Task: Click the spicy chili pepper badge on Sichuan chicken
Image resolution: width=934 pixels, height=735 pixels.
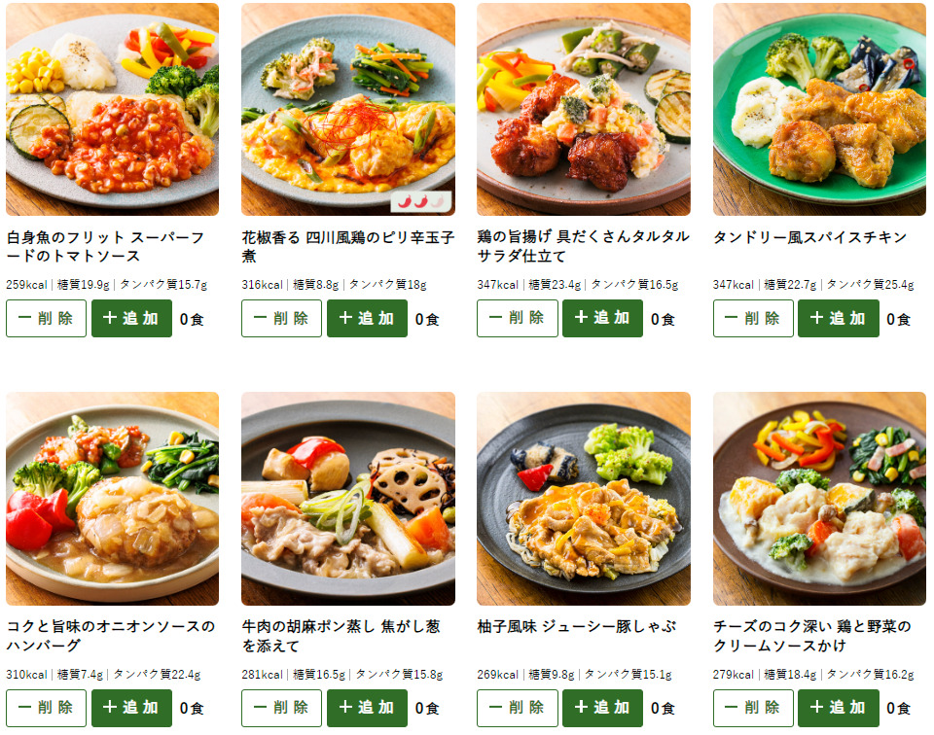Action: [x=420, y=202]
